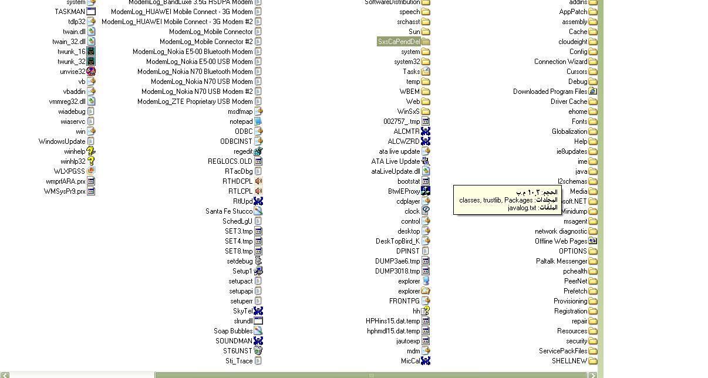Select the RTHDCPL speaker icon
Screen dimensions: 708x378
(258, 181)
